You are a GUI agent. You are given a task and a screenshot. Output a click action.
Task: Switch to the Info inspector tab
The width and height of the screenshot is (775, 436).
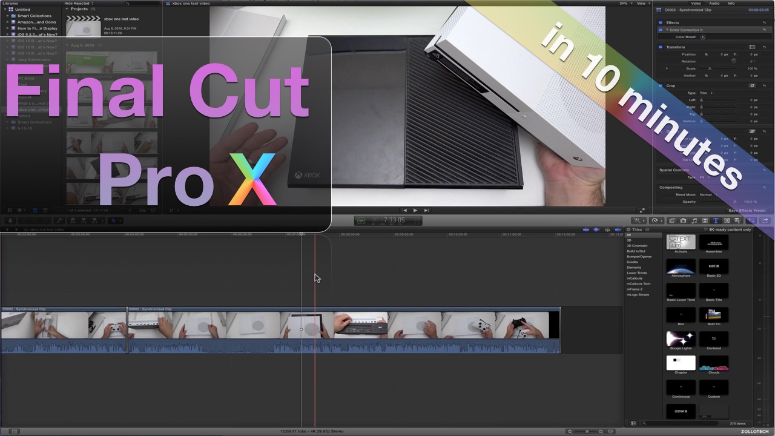pyautogui.click(x=731, y=4)
